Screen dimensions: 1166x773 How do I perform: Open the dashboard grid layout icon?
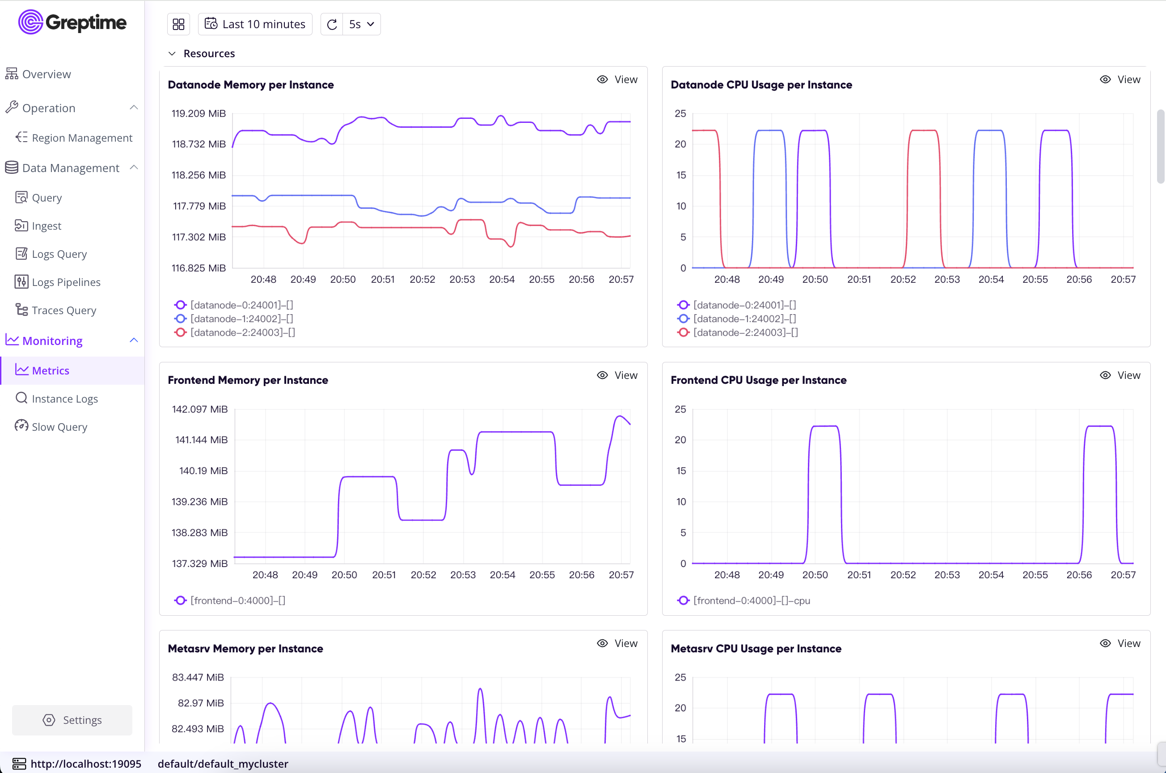pyautogui.click(x=178, y=24)
